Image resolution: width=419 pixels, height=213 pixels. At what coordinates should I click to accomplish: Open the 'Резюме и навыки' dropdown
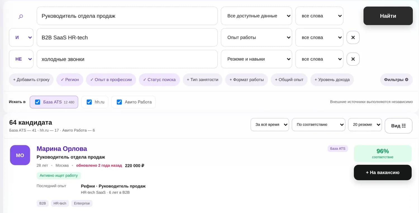tap(256, 59)
